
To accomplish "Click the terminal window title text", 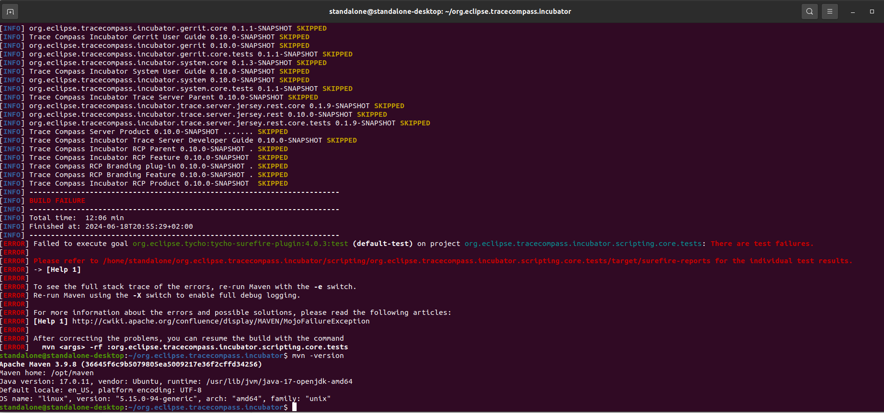I will [x=450, y=11].
